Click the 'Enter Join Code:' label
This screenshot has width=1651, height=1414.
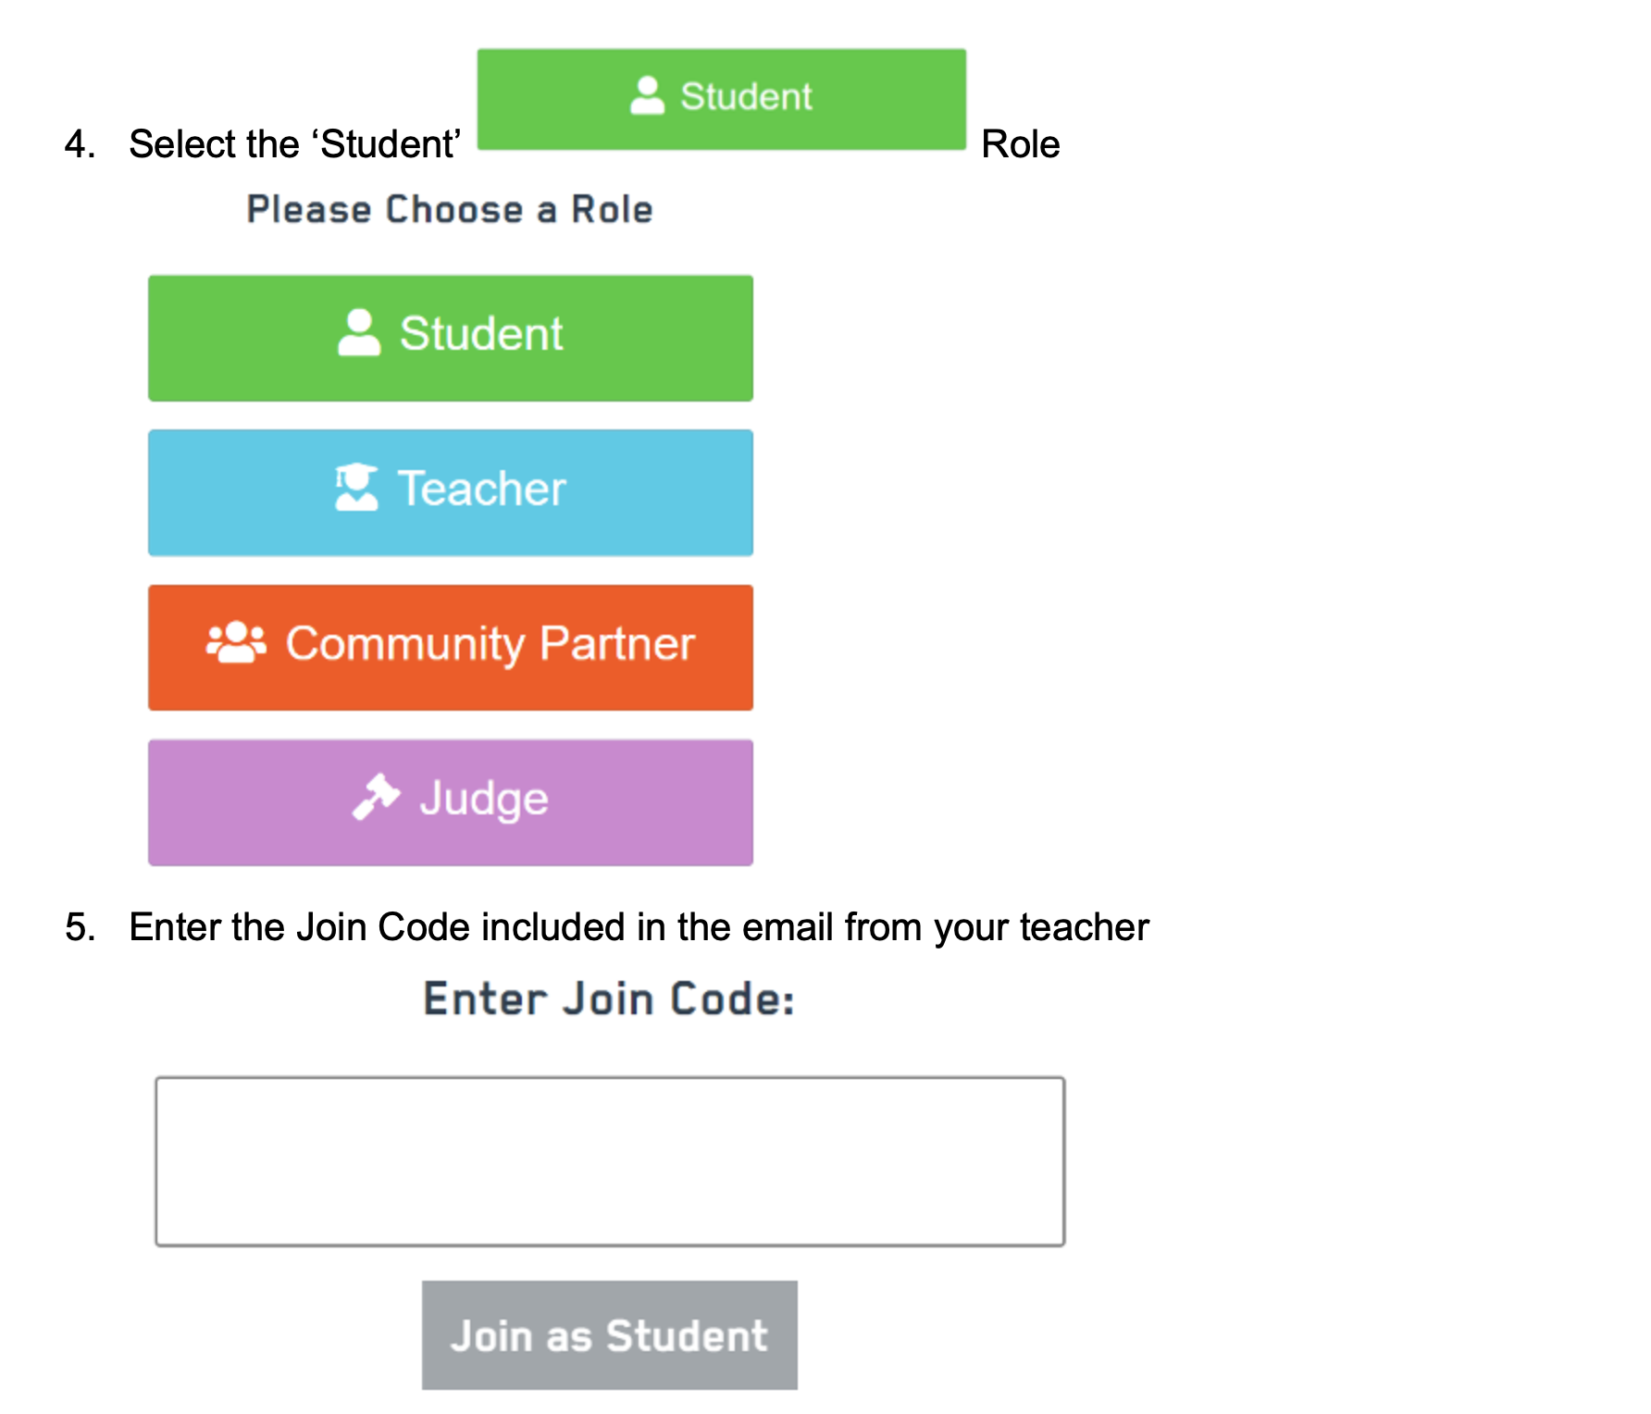(609, 999)
